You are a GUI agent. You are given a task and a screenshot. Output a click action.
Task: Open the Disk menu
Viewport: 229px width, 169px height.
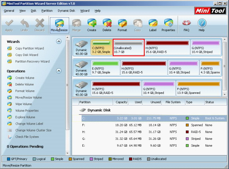pyautogui.click(x=34, y=11)
